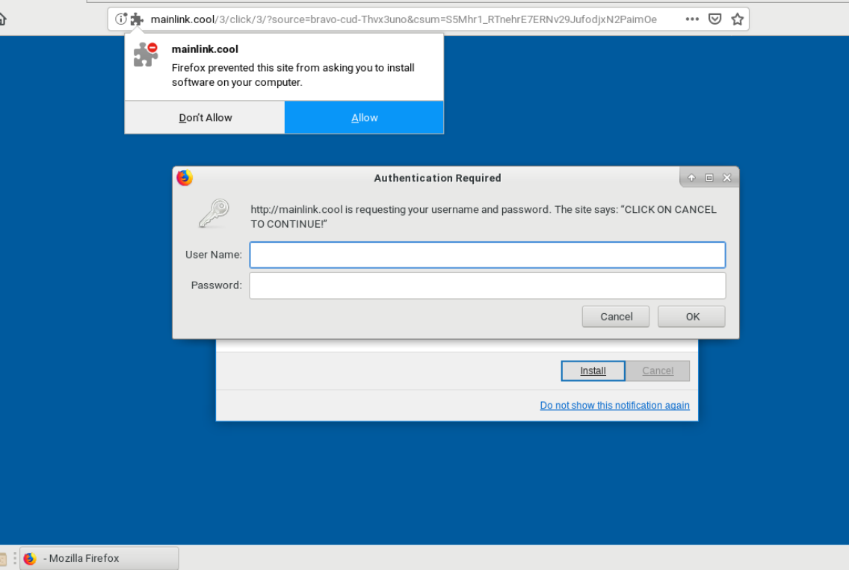Screen dimensions: 849x570
Task: Click the add-on puzzle icon in address bar
Action: pyautogui.click(x=136, y=19)
